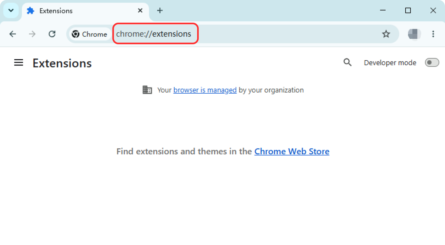The width and height of the screenshot is (445, 245).
Task: Minimize the Chrome window
Action: pos(383,11)
